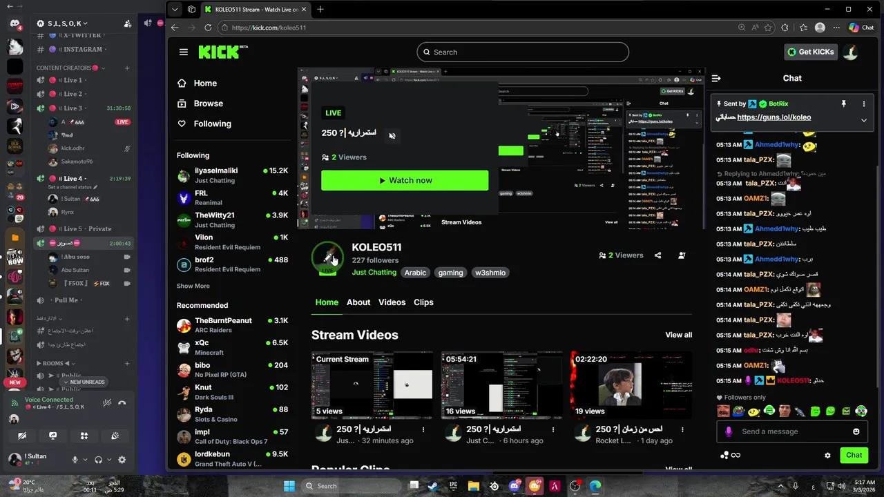Open the X-TWITTER Discord channel

coord(84,35)
